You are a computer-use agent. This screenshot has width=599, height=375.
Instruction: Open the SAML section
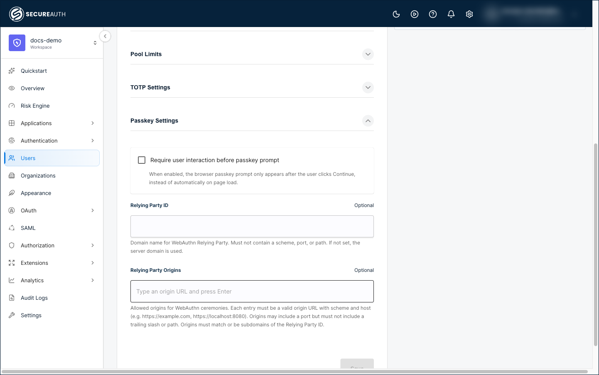[52, 228]
